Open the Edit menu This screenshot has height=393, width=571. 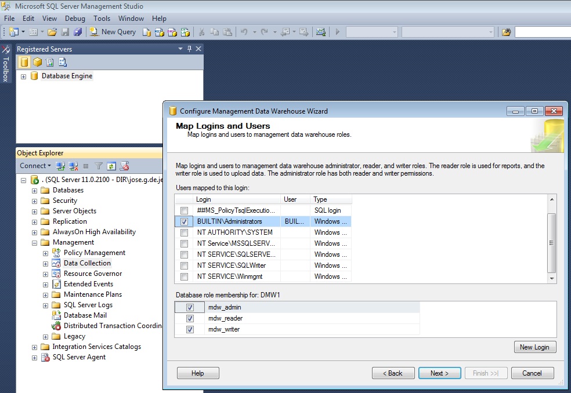click(x=28, y=19)
